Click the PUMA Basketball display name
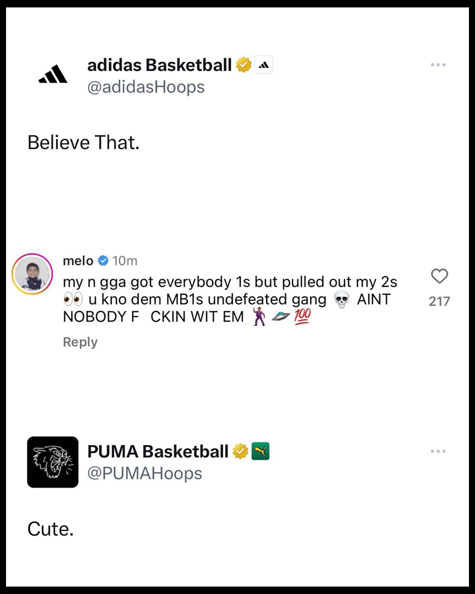475x594 pixels. tap(158, 452)
